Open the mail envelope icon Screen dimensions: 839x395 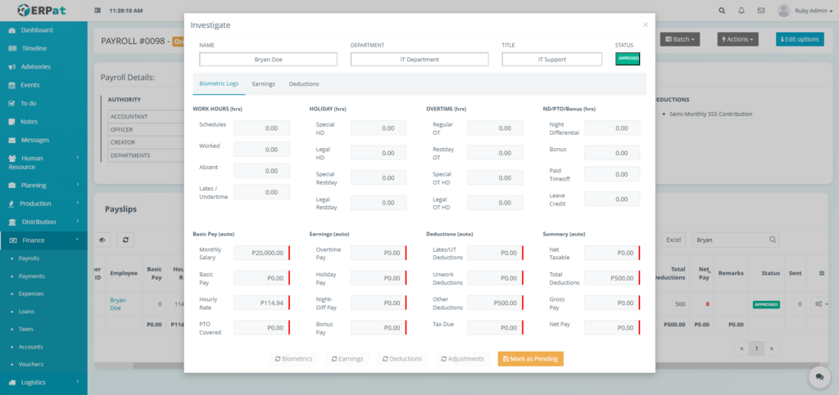761,11
